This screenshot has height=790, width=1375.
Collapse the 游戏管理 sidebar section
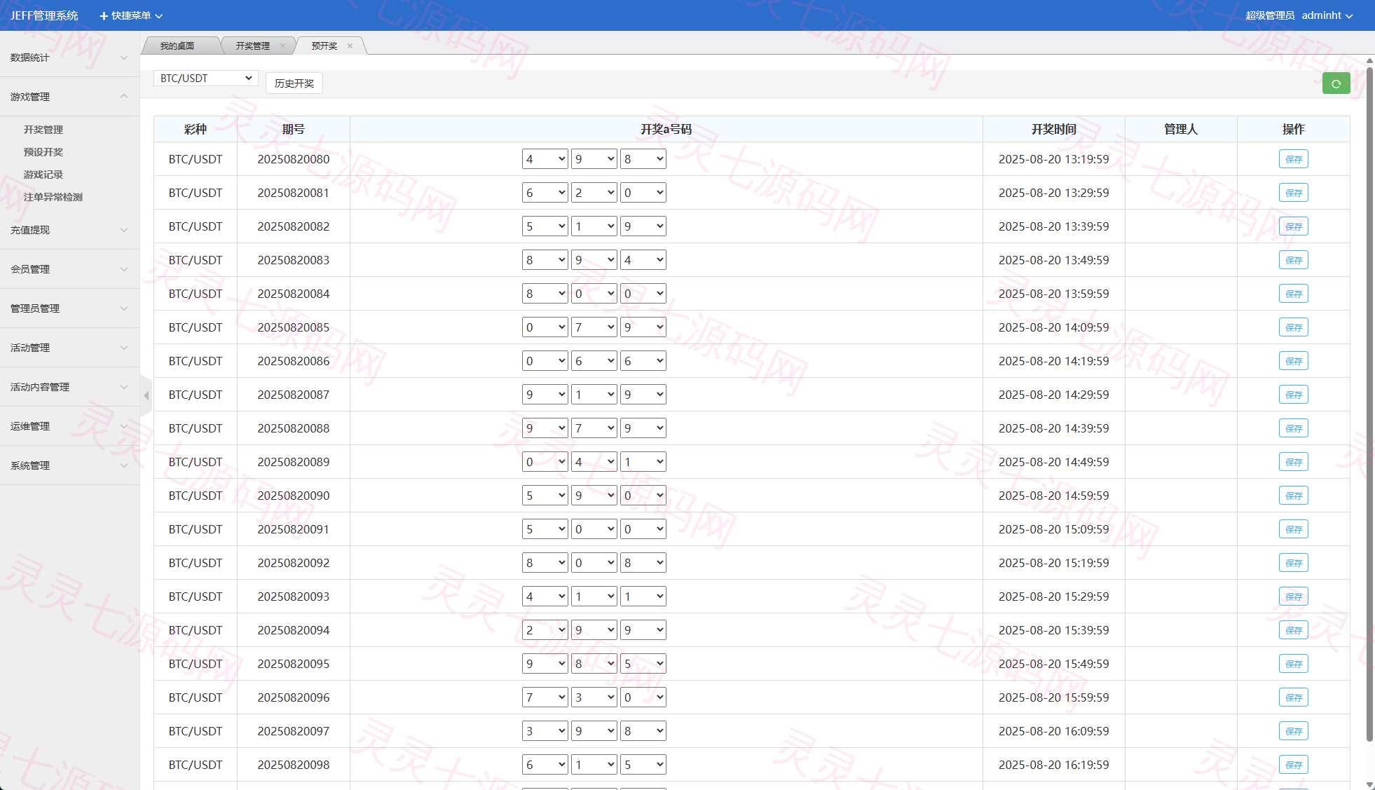tap(69, 97)
